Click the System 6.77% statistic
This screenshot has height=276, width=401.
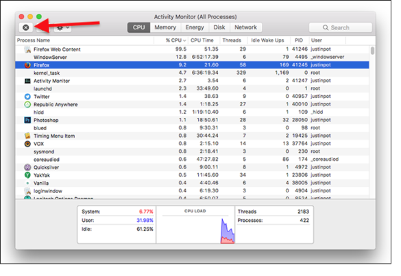(x=117, y=212)
